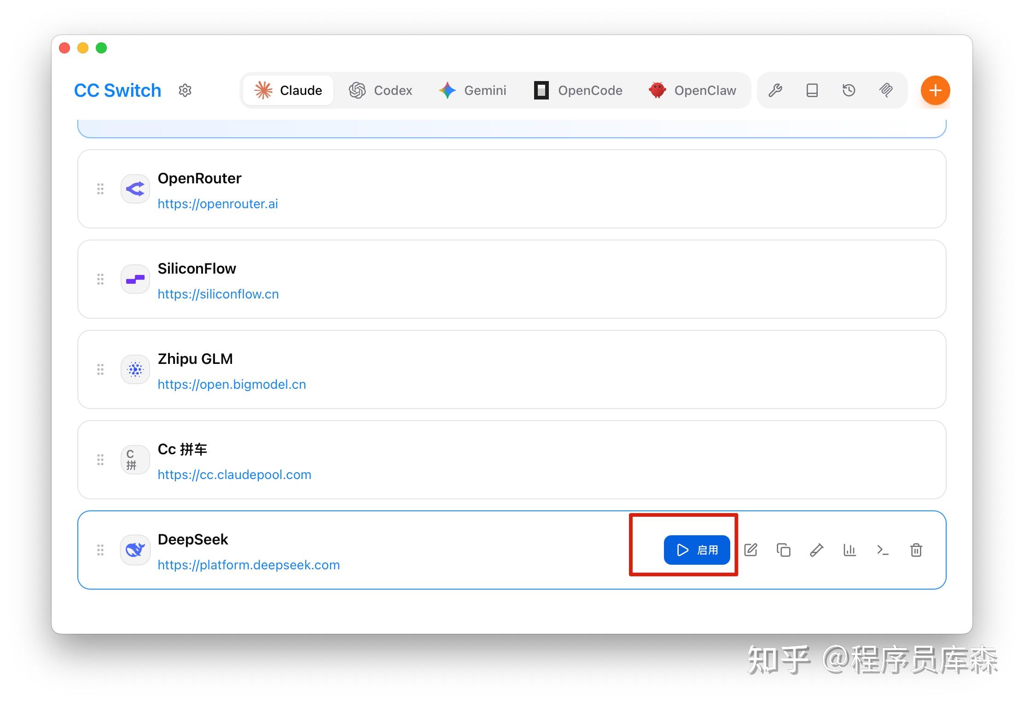Open settings gear next to CC Switch
Screen dimensions: 1024x702
click(x=185, y=90)
